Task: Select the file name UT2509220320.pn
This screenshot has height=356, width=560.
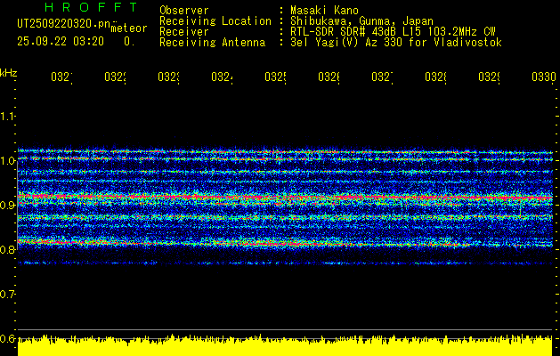Action: [64, 23]
